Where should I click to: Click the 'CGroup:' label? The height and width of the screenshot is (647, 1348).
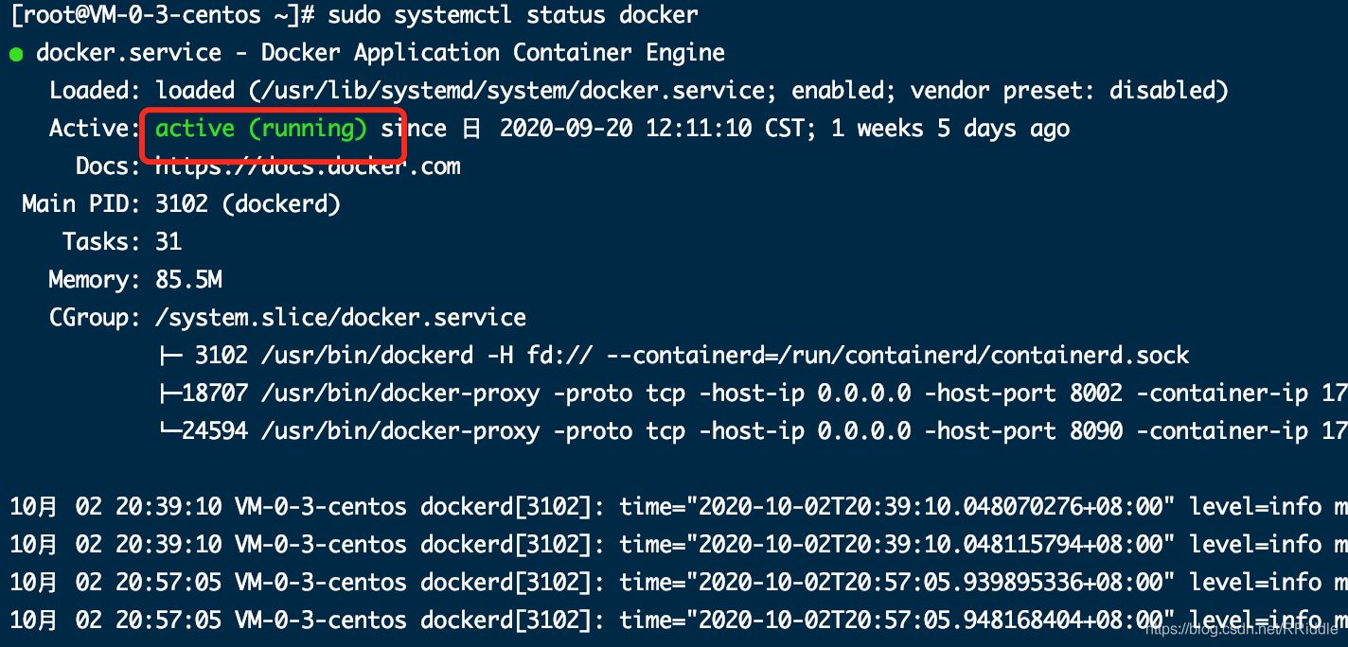click(95, 318)
